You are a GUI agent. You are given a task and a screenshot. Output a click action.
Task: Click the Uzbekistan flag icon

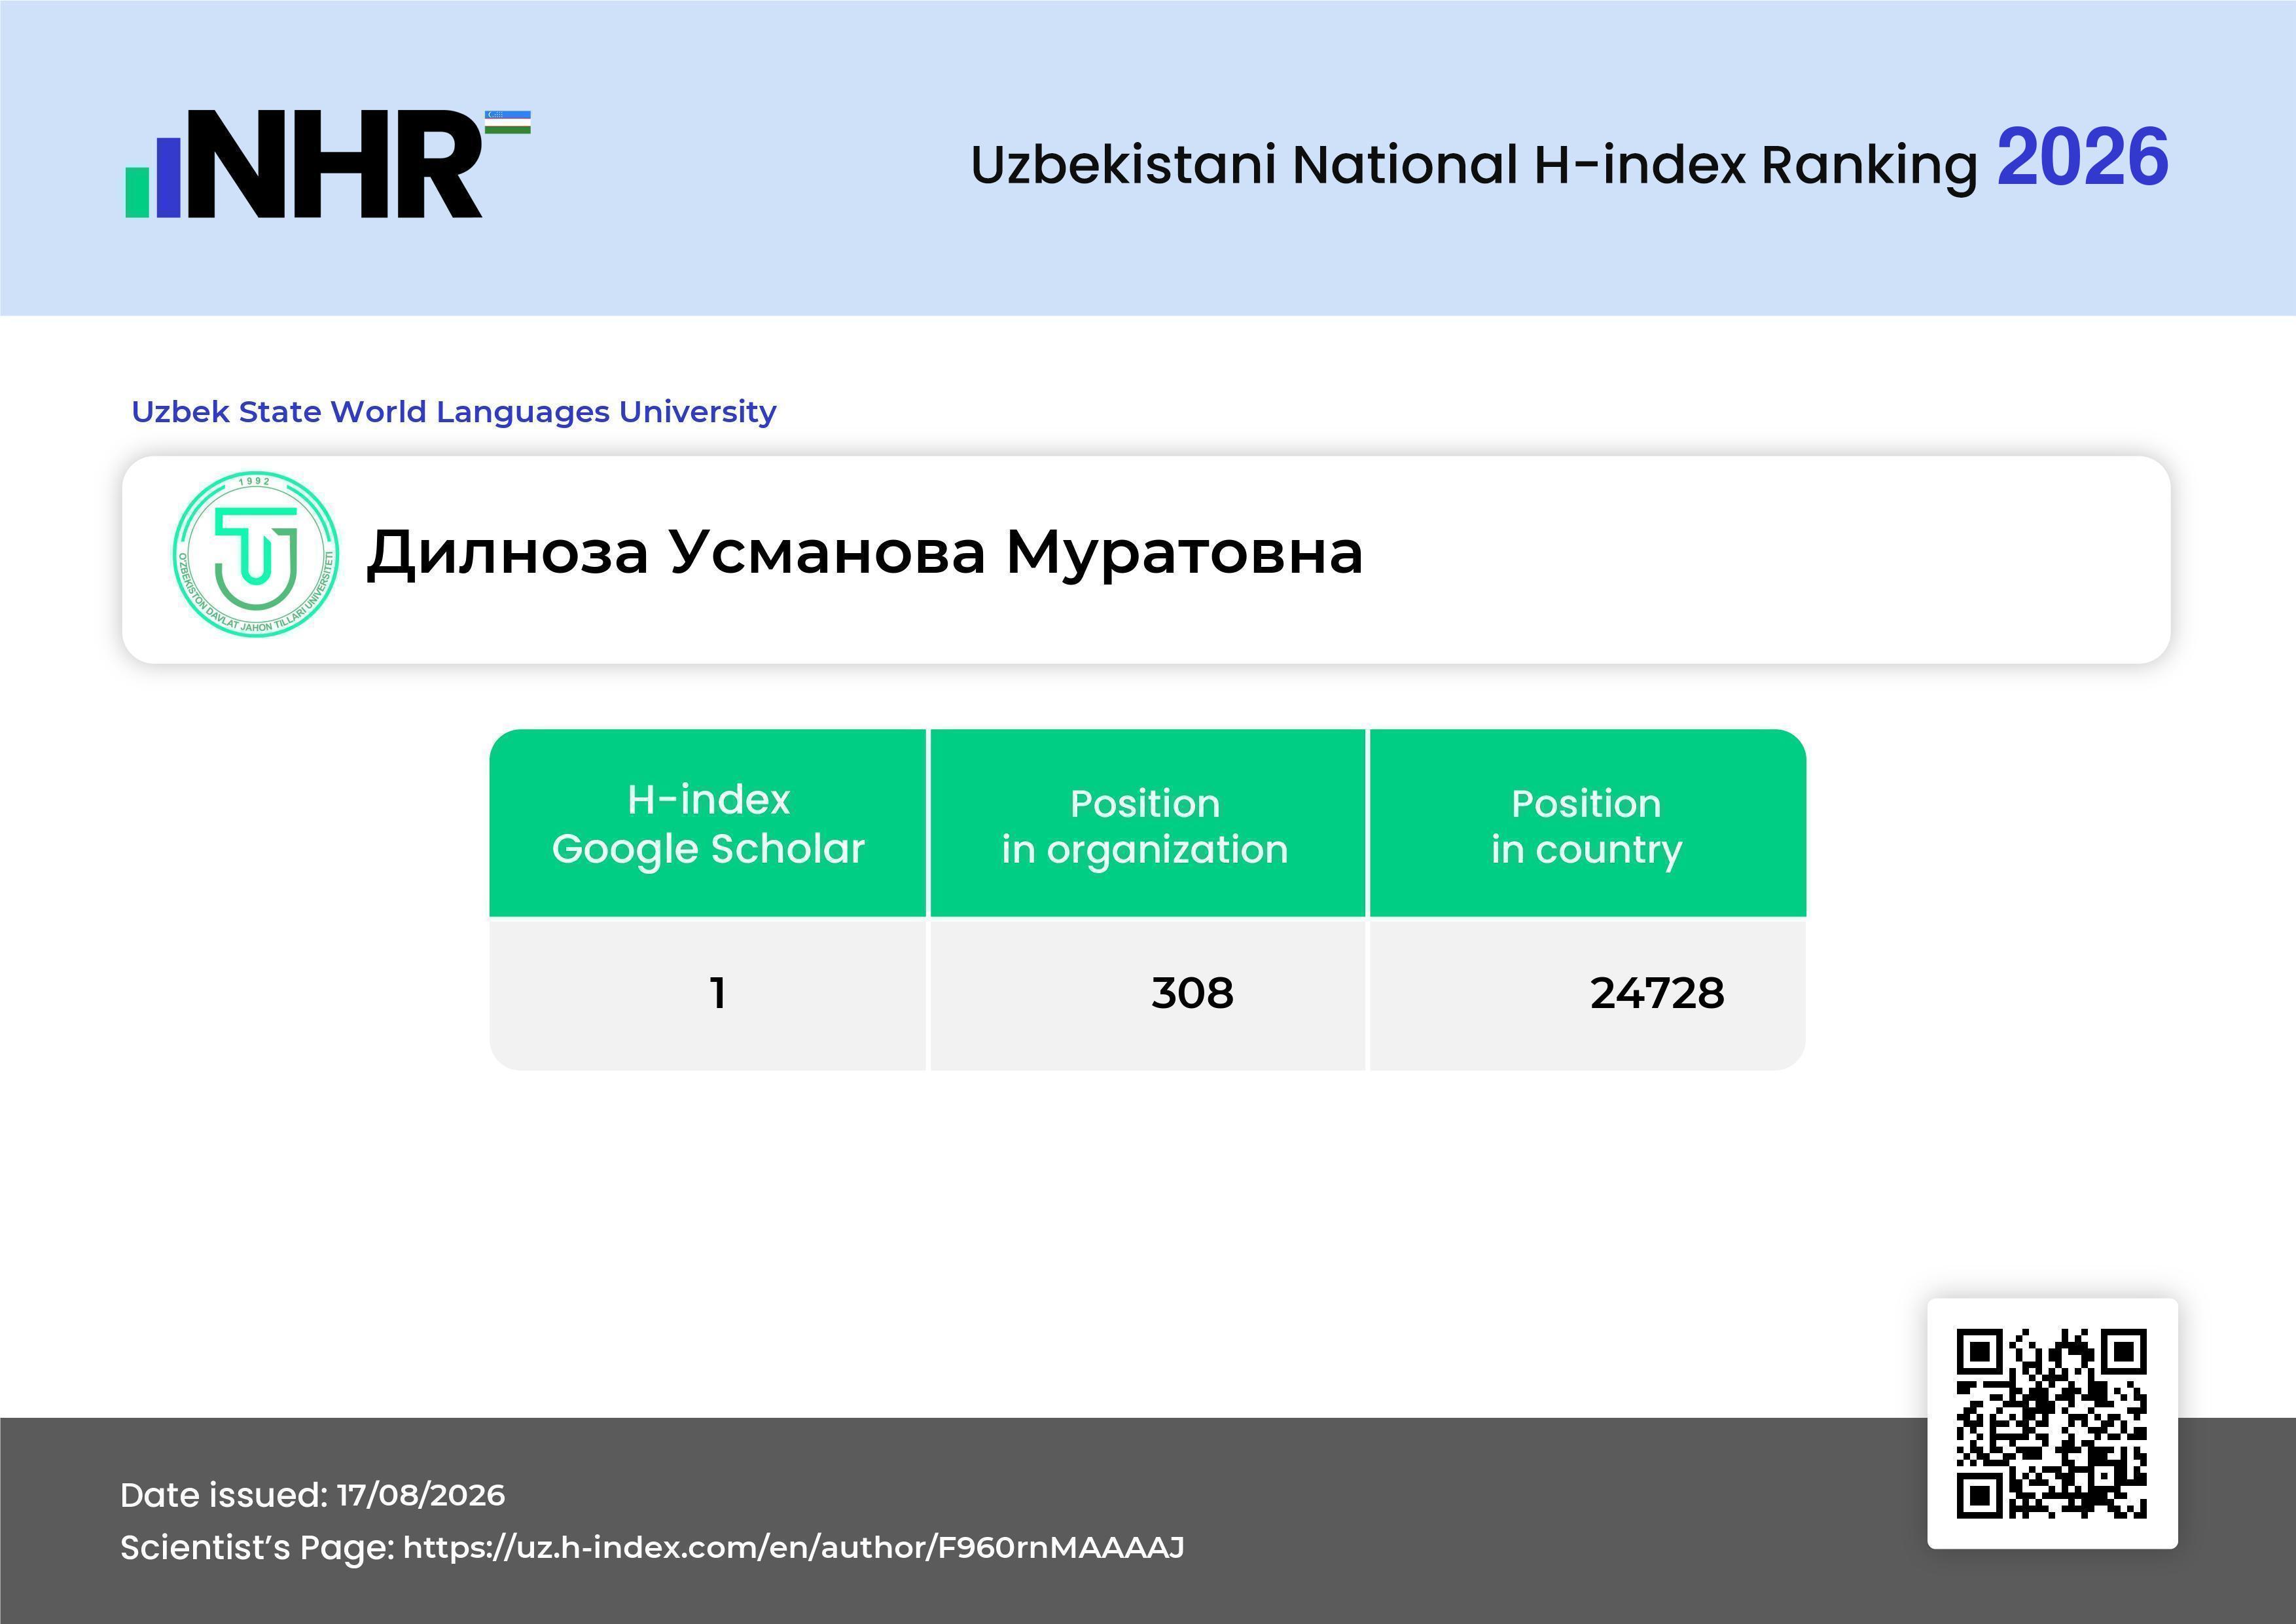click(508, 122)
